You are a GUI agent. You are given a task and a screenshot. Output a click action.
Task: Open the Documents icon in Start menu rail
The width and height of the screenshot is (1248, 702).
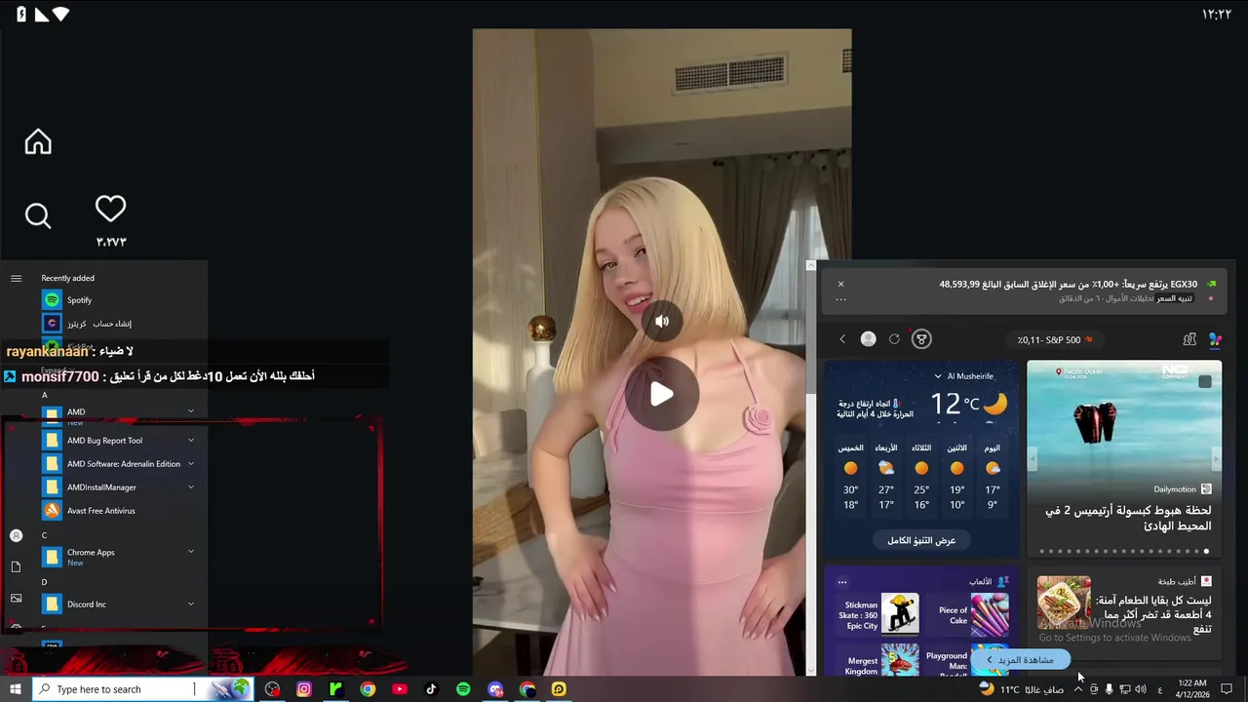(16, 566)
